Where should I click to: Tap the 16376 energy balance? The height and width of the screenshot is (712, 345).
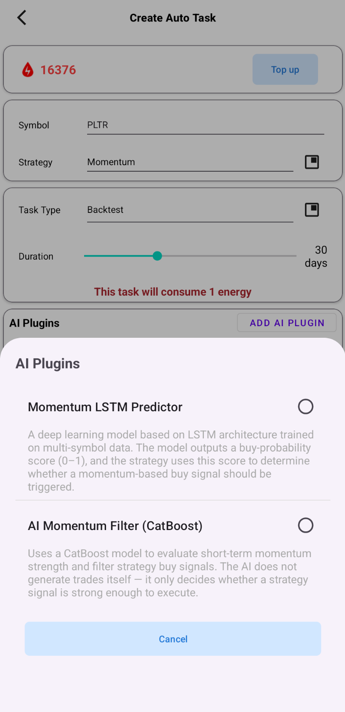58,70
